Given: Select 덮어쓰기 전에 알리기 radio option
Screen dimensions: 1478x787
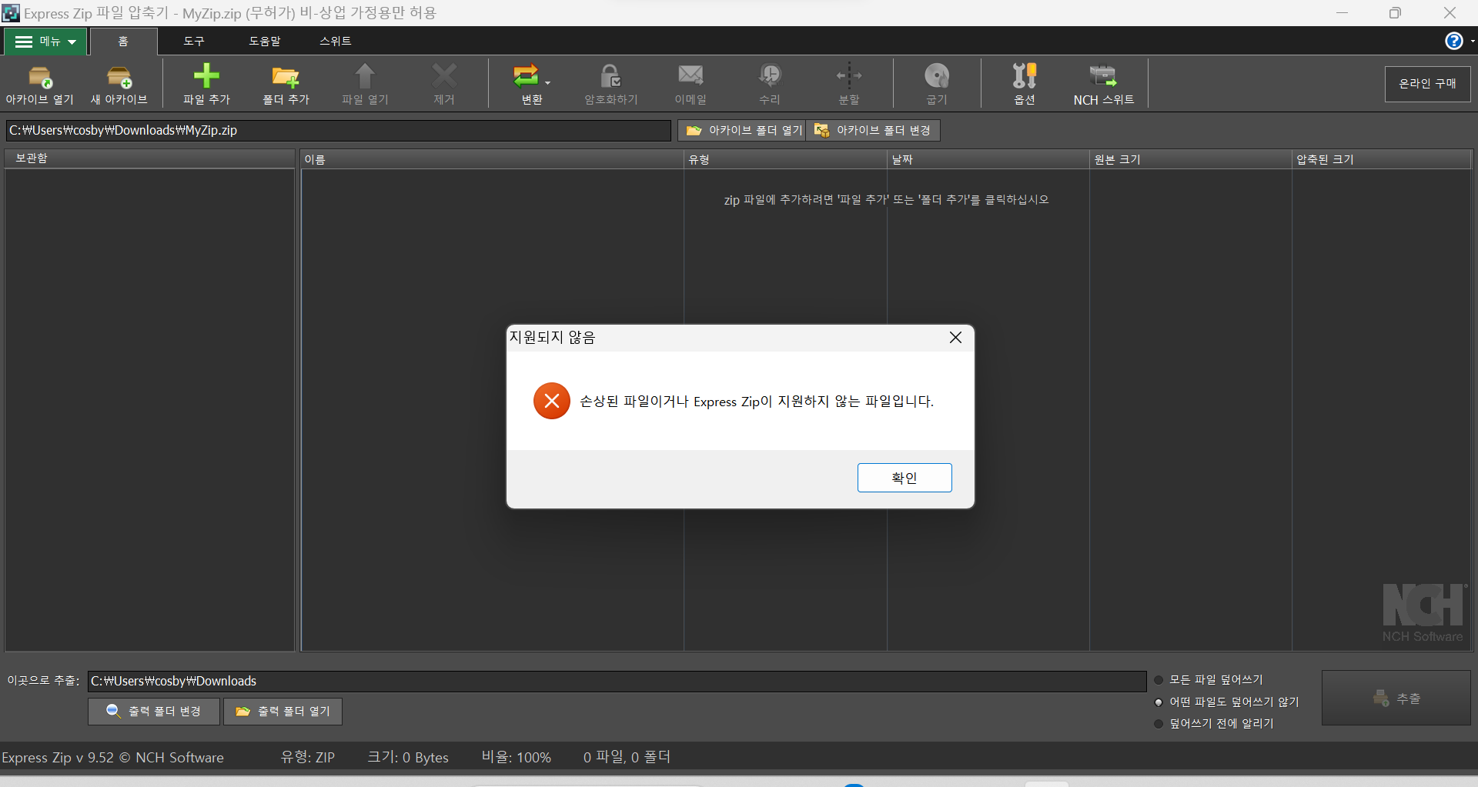Looking at the screenshot, I should (1158, 724).
